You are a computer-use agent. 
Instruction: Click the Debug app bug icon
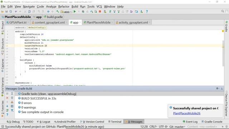click(x=83, y=11)
